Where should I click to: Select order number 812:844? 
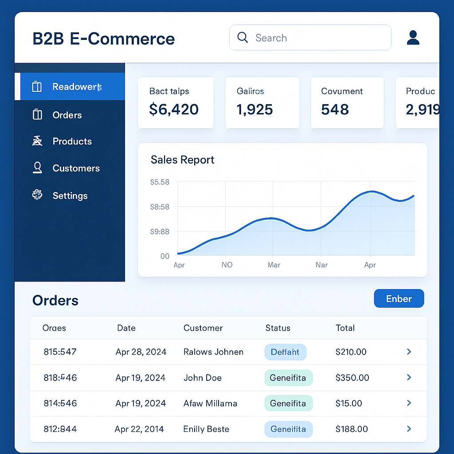[60, 429]
